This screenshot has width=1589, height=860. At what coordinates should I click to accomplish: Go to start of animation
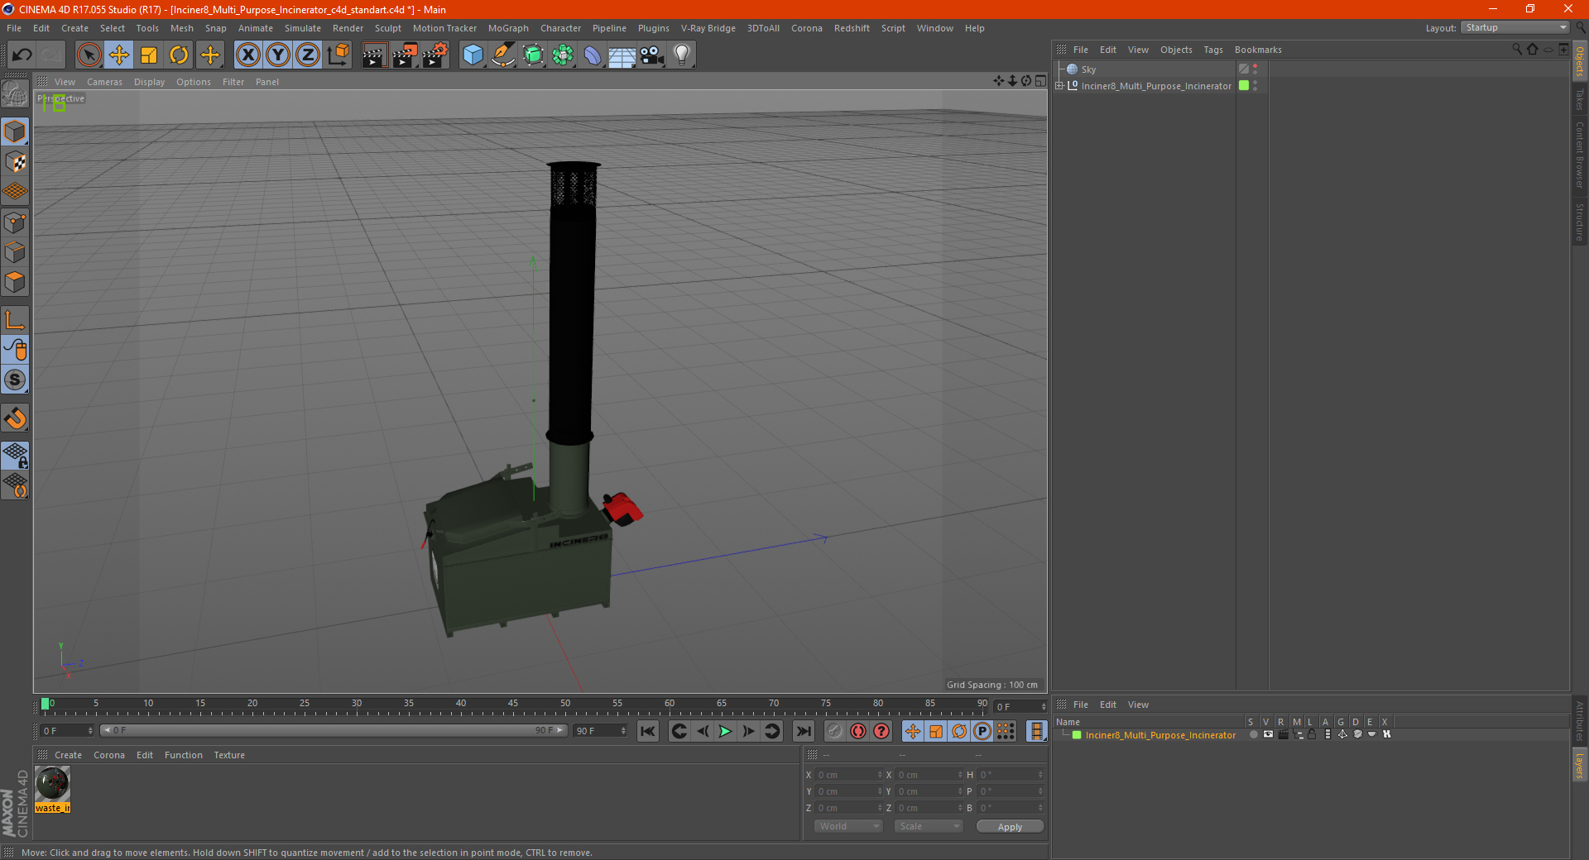pos(648,731)
